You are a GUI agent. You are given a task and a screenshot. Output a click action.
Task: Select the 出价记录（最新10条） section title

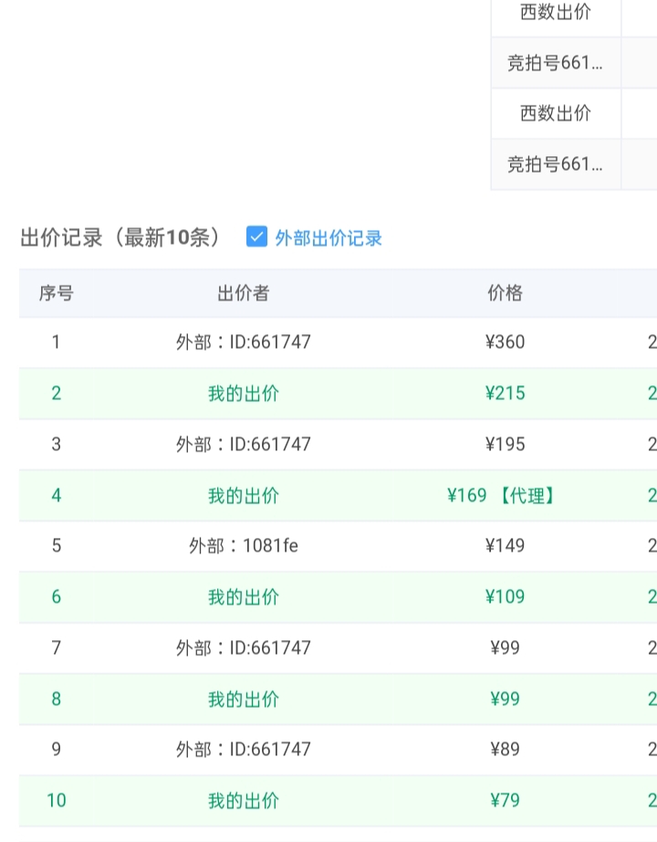pos(121,237)
